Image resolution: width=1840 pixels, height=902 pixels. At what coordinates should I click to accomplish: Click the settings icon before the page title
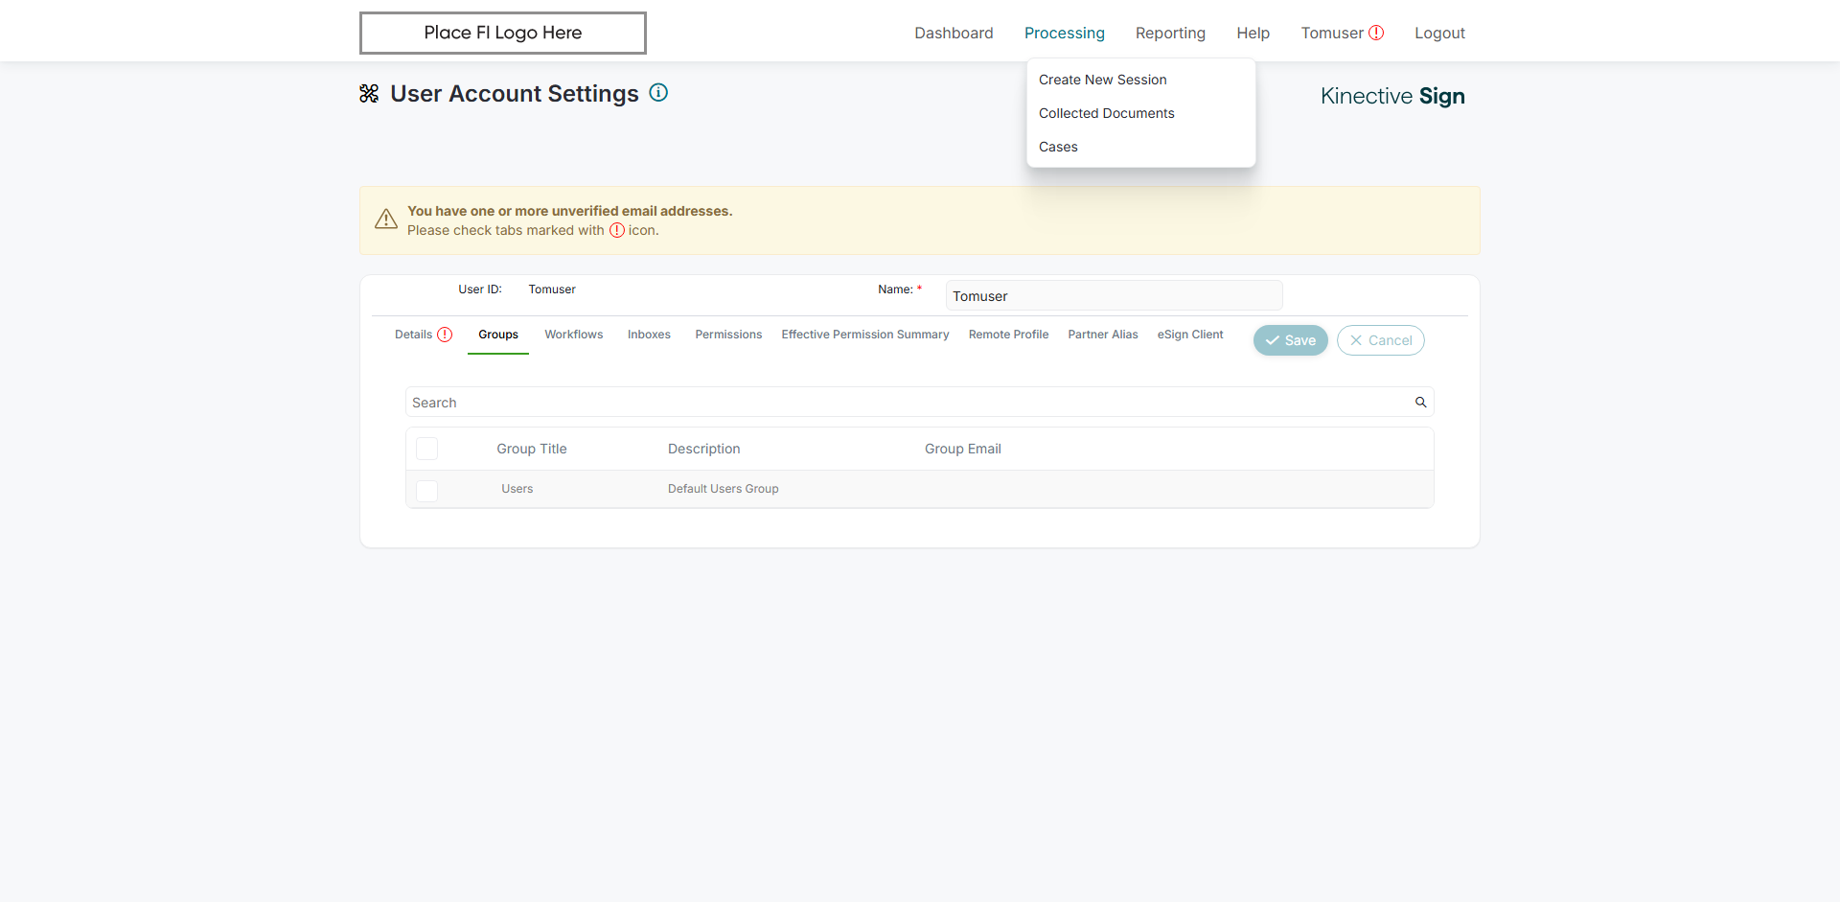click(x=369, y=93)
